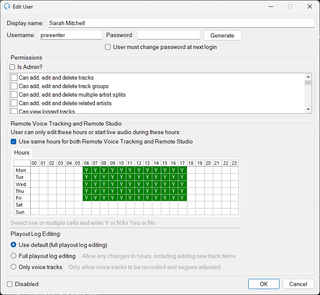Click the 00 hour column header

[35, 163]
